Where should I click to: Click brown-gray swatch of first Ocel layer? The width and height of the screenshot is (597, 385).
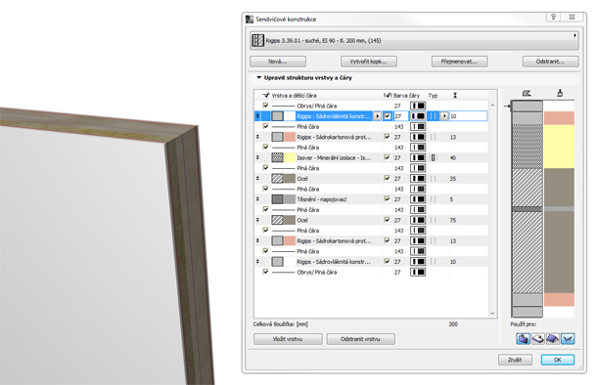coord(290,178)
